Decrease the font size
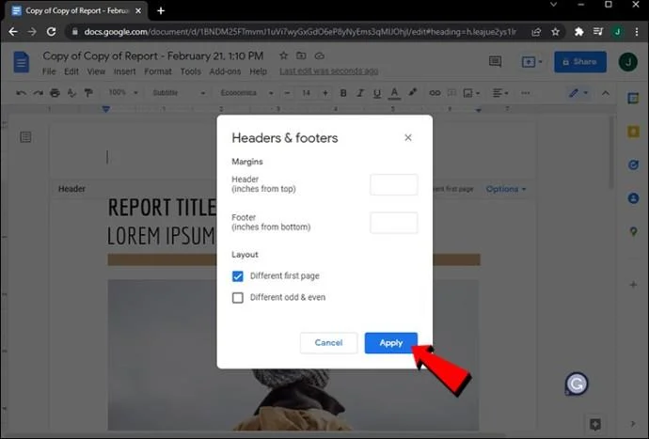 (x=287, y=93)
